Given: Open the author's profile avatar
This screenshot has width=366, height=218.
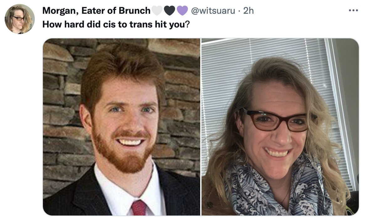Looking at the screenshot, I should click(x=20, y=19).
